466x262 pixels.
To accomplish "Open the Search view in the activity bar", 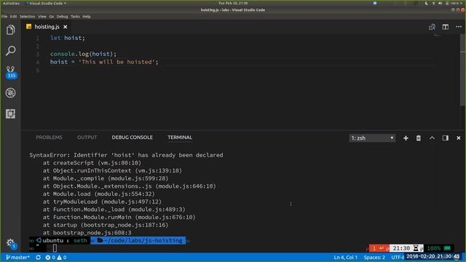I will (11, 50).
